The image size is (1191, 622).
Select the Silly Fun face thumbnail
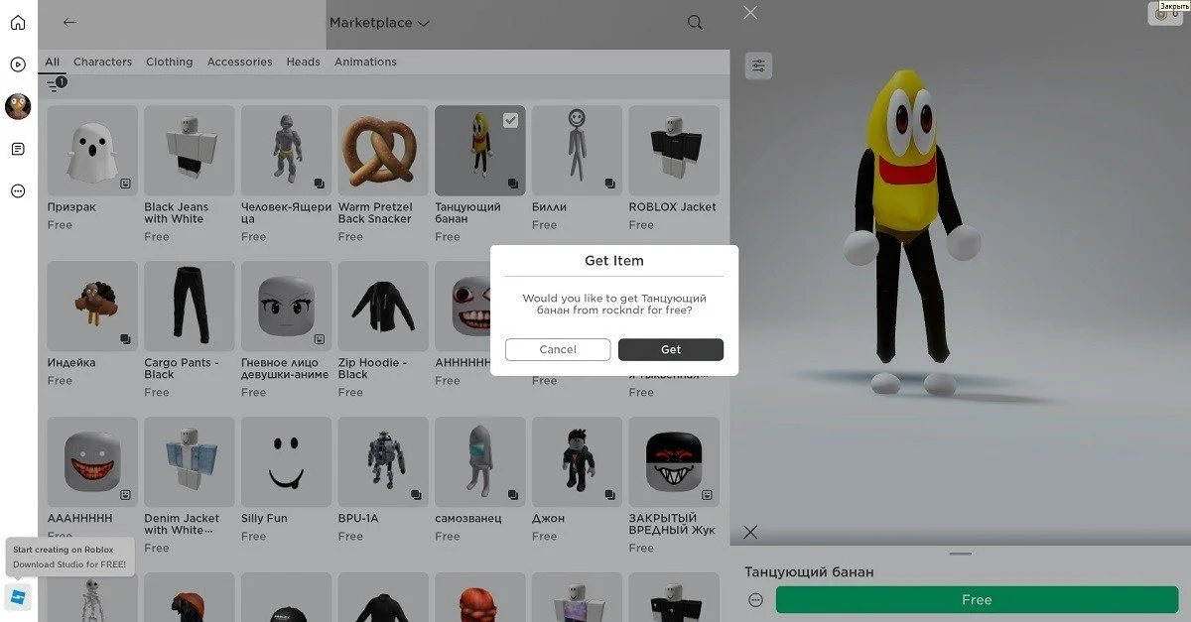click(286, 461)
